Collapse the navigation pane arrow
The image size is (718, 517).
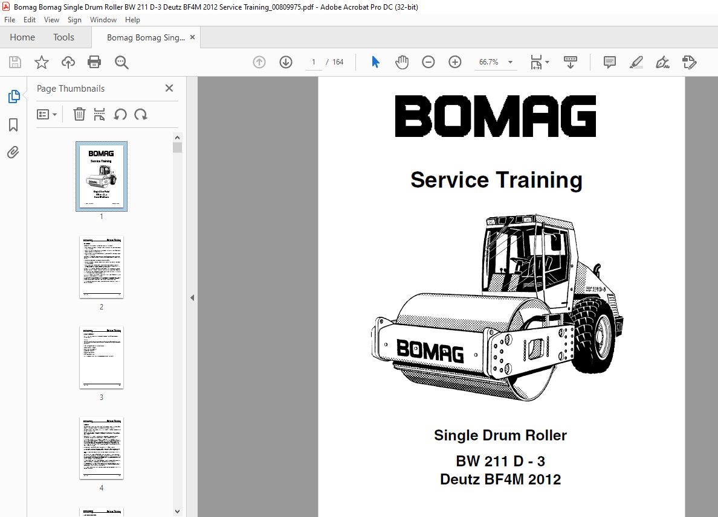coord(192,297)
